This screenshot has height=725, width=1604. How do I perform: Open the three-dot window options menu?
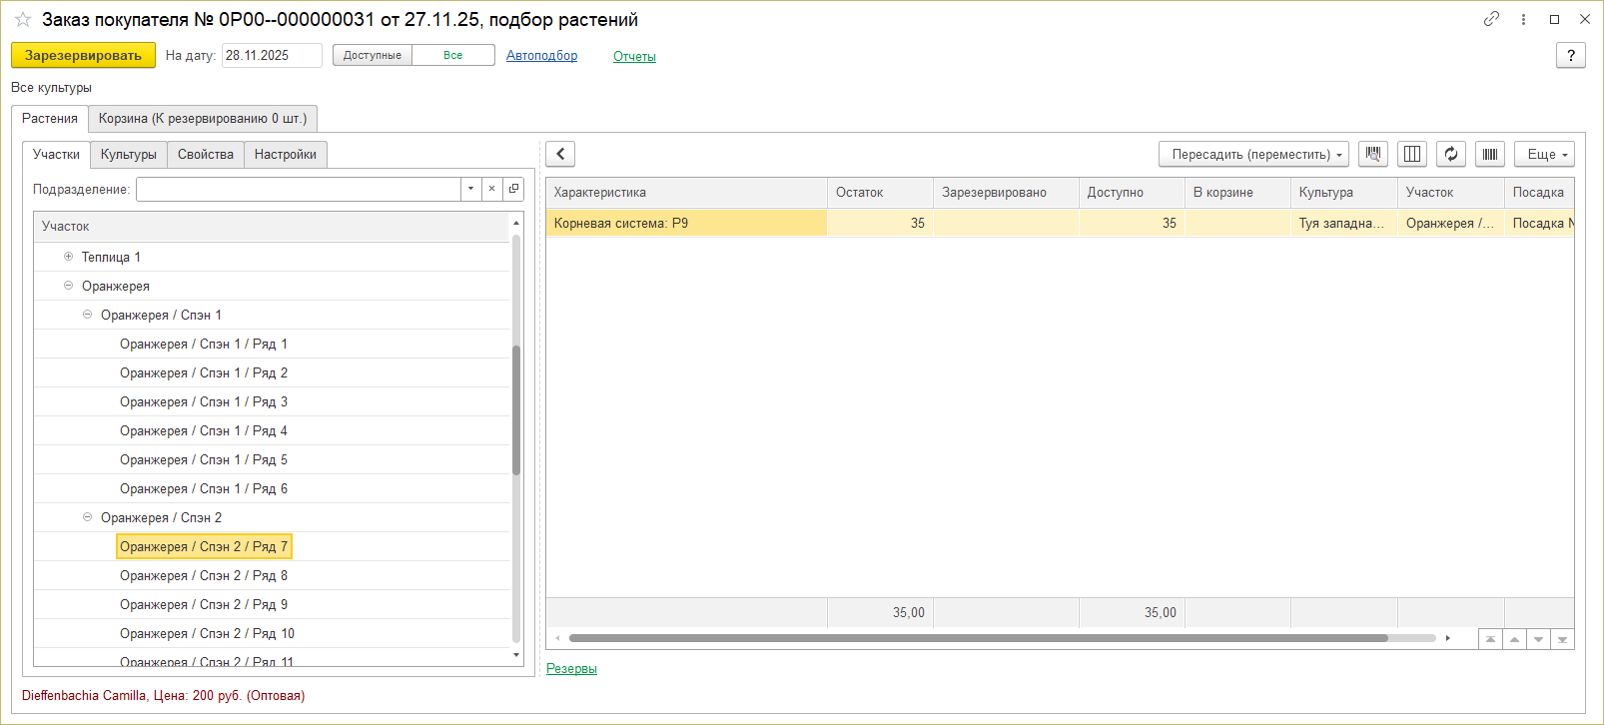point(1523,19)
